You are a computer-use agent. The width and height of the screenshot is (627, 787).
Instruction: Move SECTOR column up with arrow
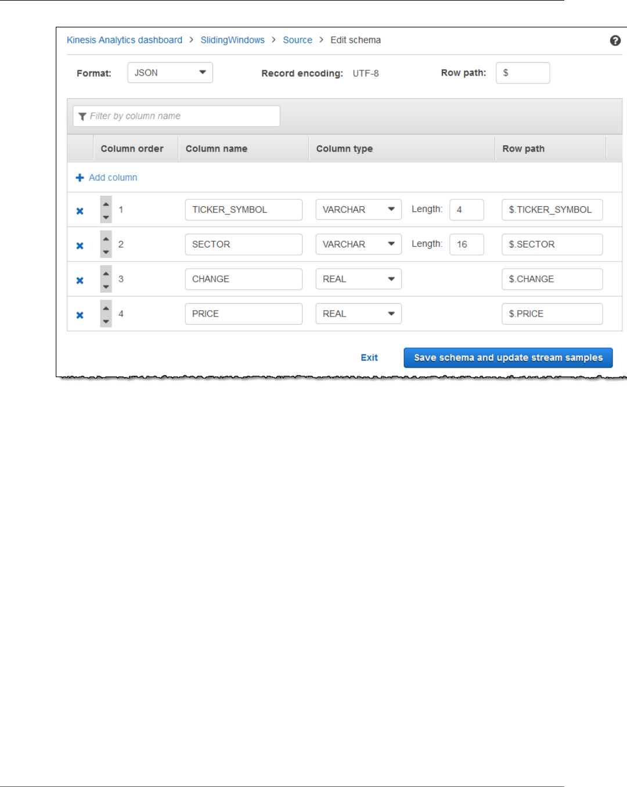coord(106,239)
